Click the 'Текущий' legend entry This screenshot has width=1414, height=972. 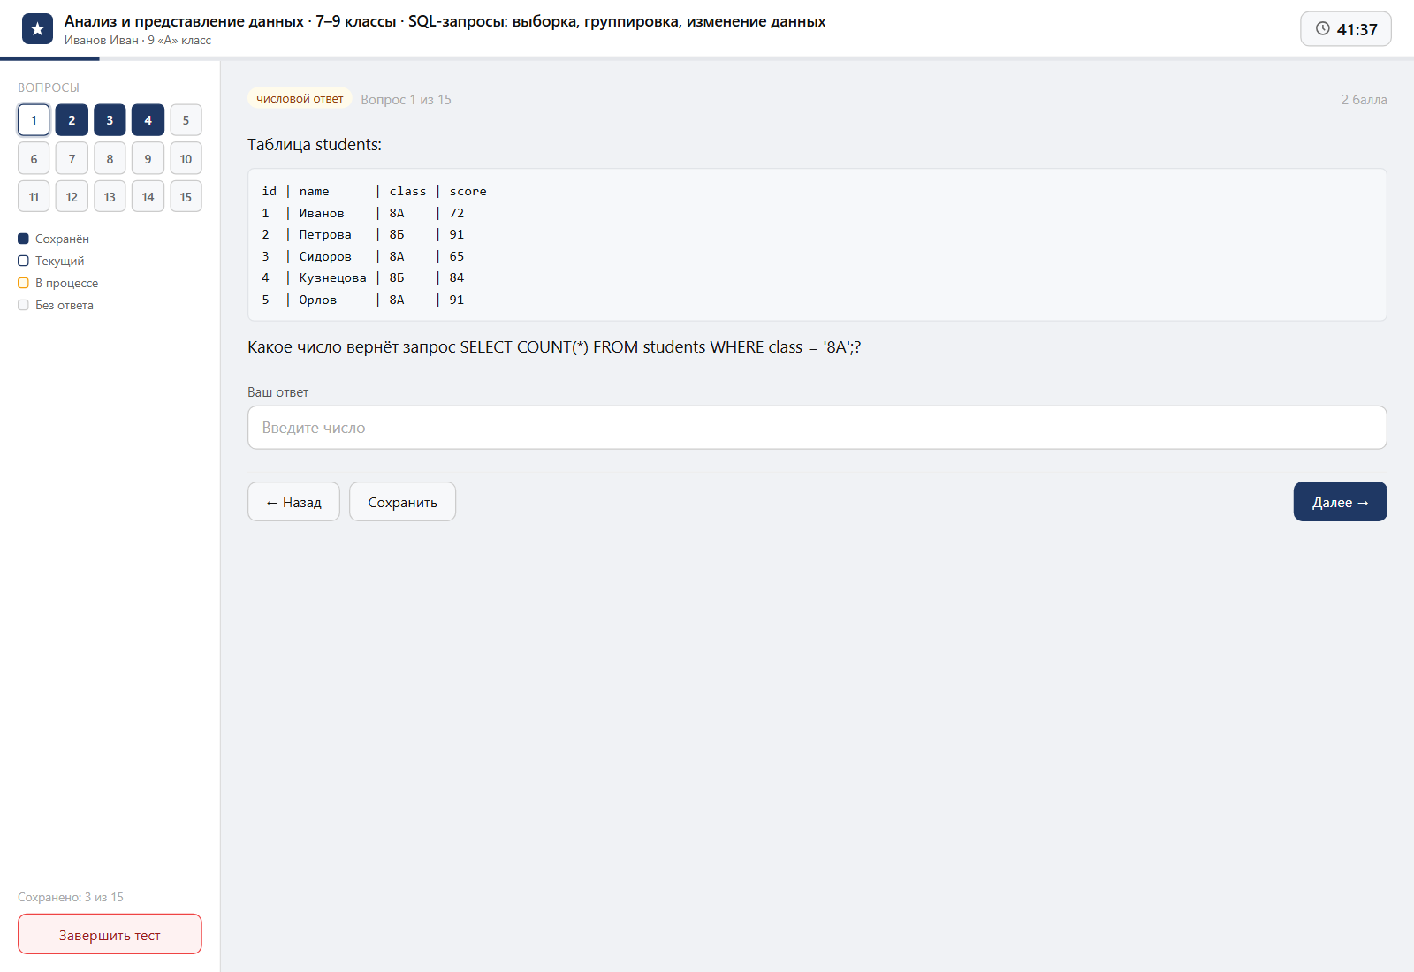(x=51, y=262)
